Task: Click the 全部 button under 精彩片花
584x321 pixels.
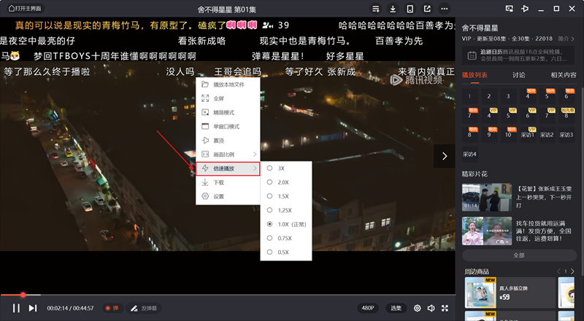Action: click(x=519, y=255)
